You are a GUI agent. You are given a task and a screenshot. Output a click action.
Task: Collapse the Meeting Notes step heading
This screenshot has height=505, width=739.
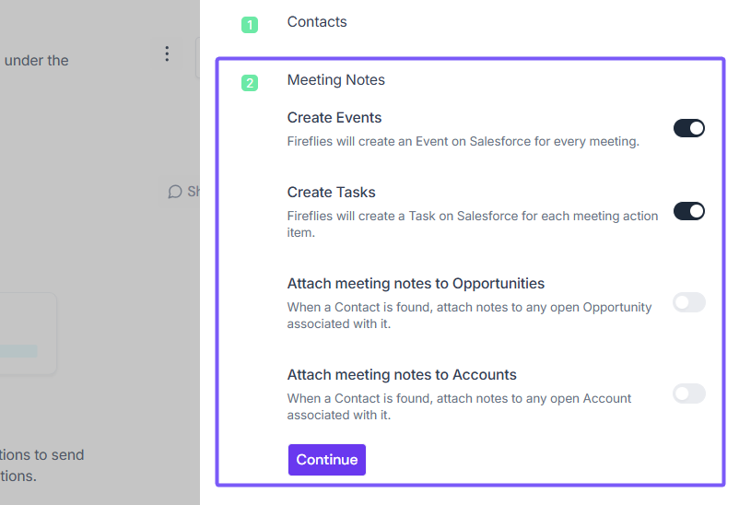(x=336, y=80)
